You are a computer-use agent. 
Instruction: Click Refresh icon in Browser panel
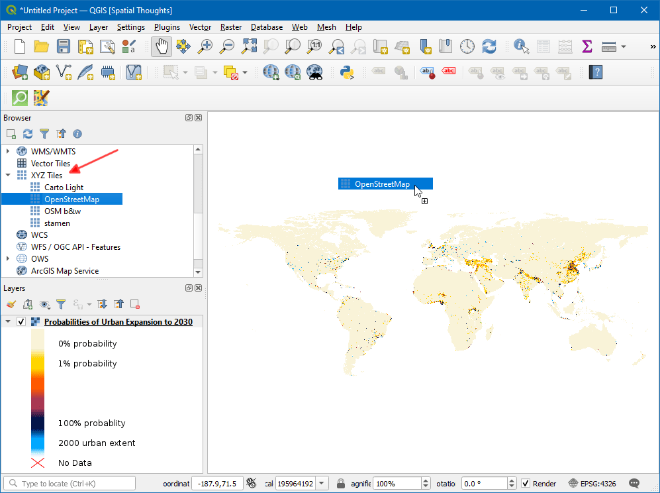tap(28, 134)
